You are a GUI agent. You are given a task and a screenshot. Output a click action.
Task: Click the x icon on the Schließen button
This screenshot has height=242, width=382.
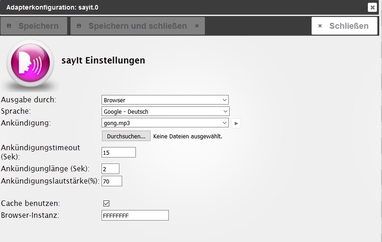pos(320,26)
